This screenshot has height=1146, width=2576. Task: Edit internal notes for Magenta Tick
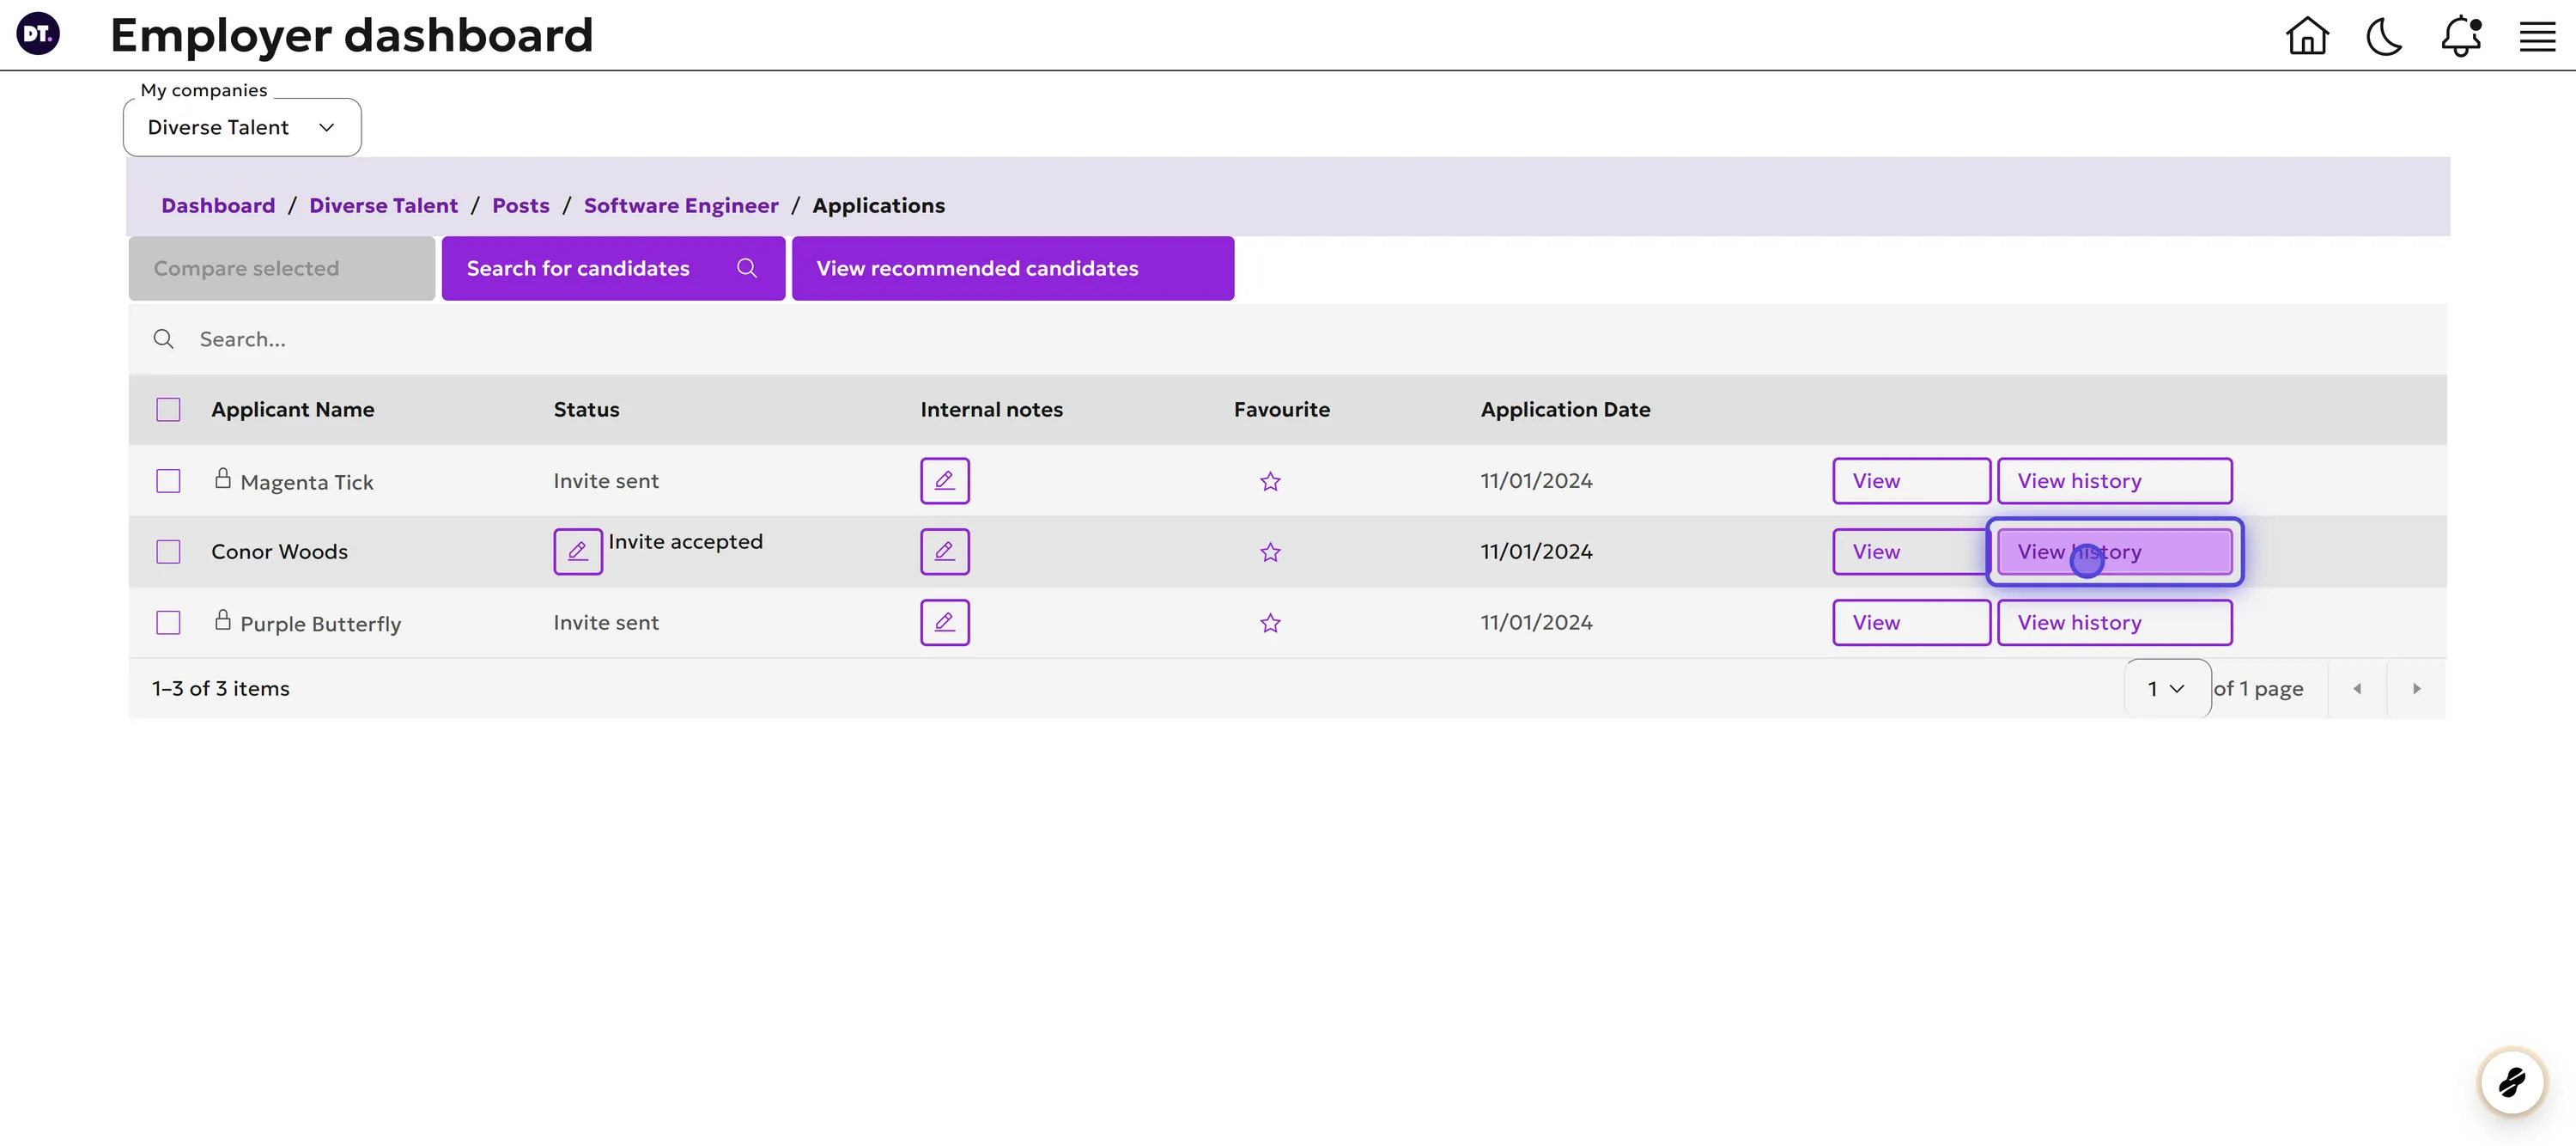[944, 480]
